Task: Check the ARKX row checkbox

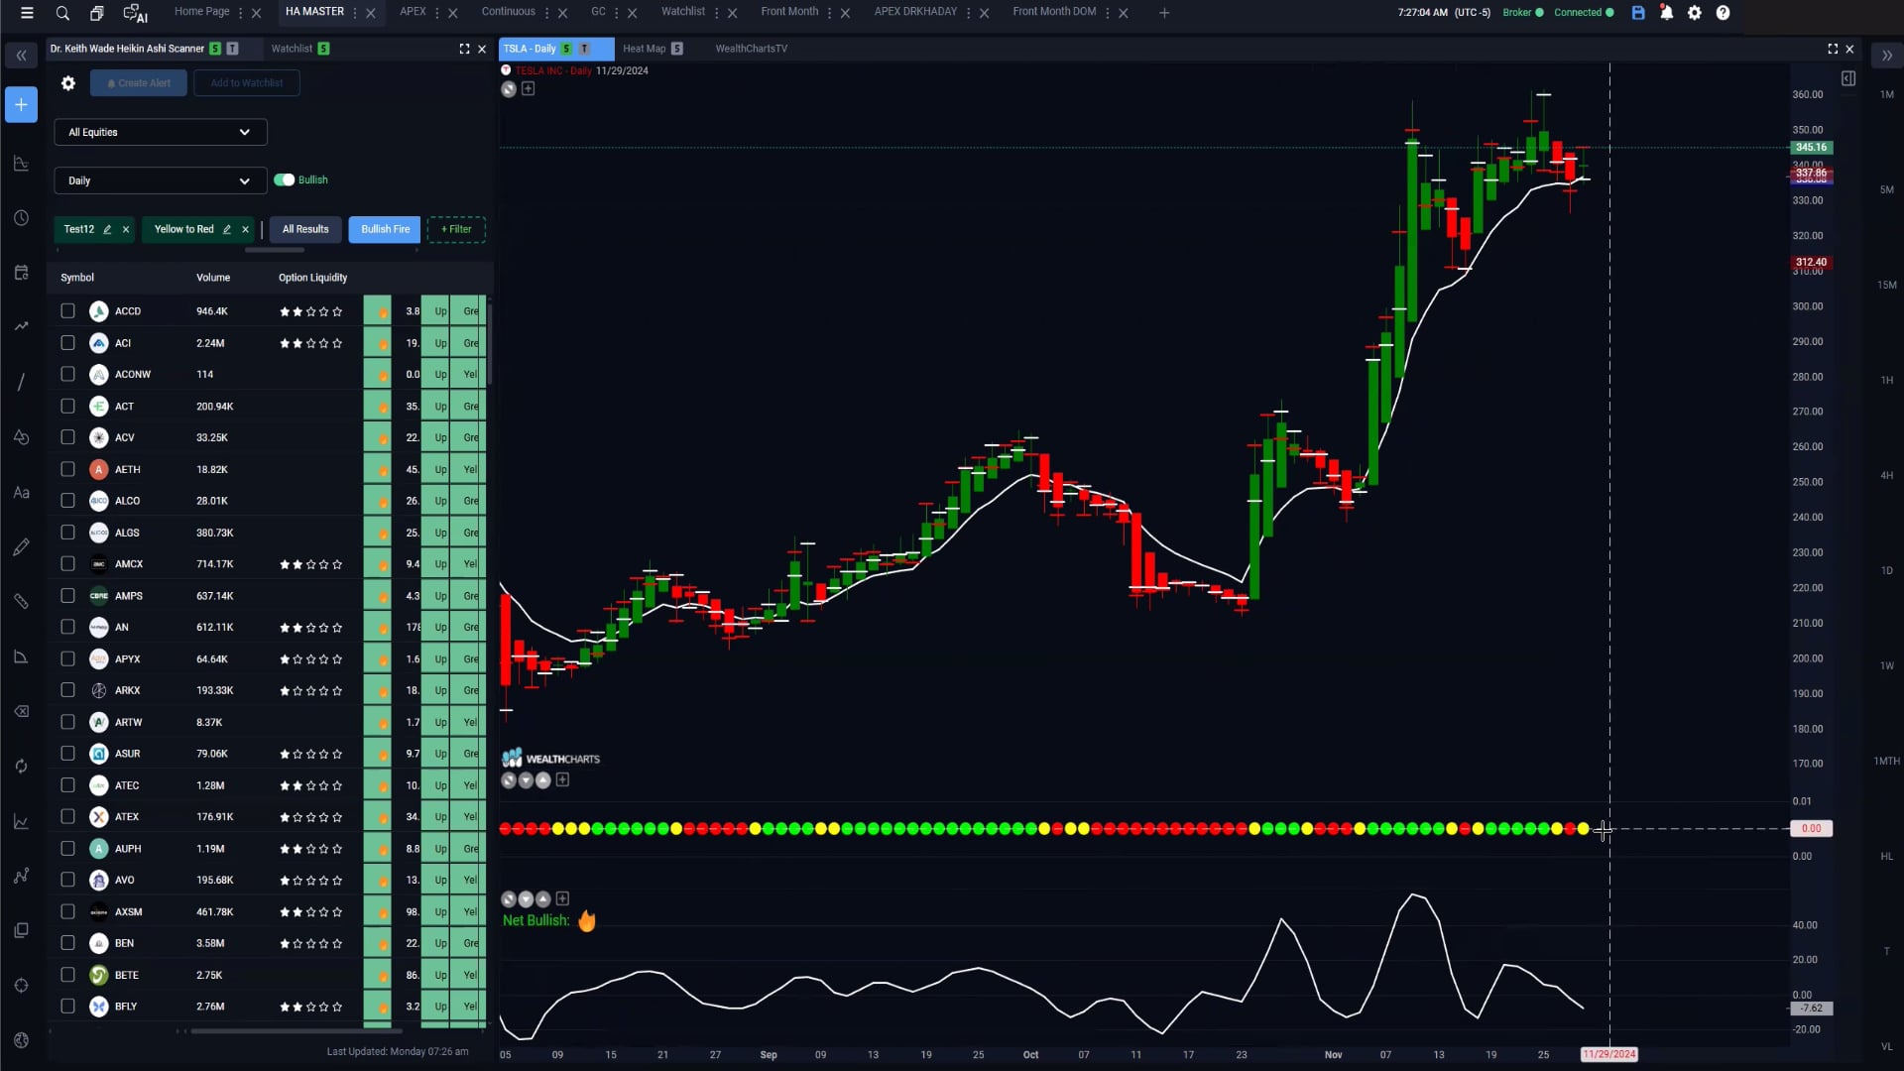Action: 67,690
